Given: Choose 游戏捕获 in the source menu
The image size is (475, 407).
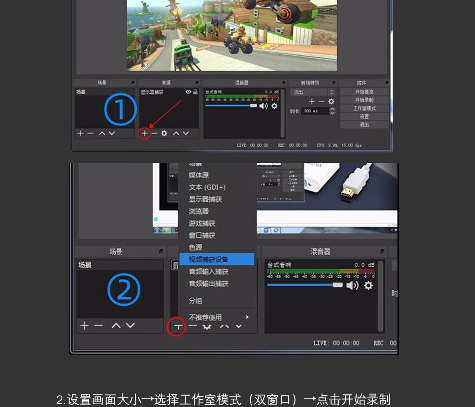Looking at the screenshot, I should pyautogui.click(x=202, y=223).
